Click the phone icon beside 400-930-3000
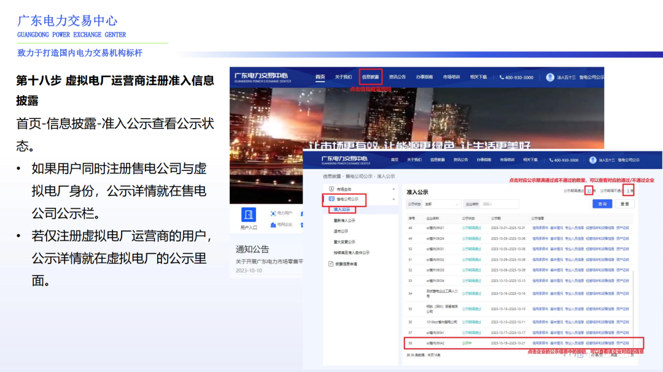 coord(551,161)
